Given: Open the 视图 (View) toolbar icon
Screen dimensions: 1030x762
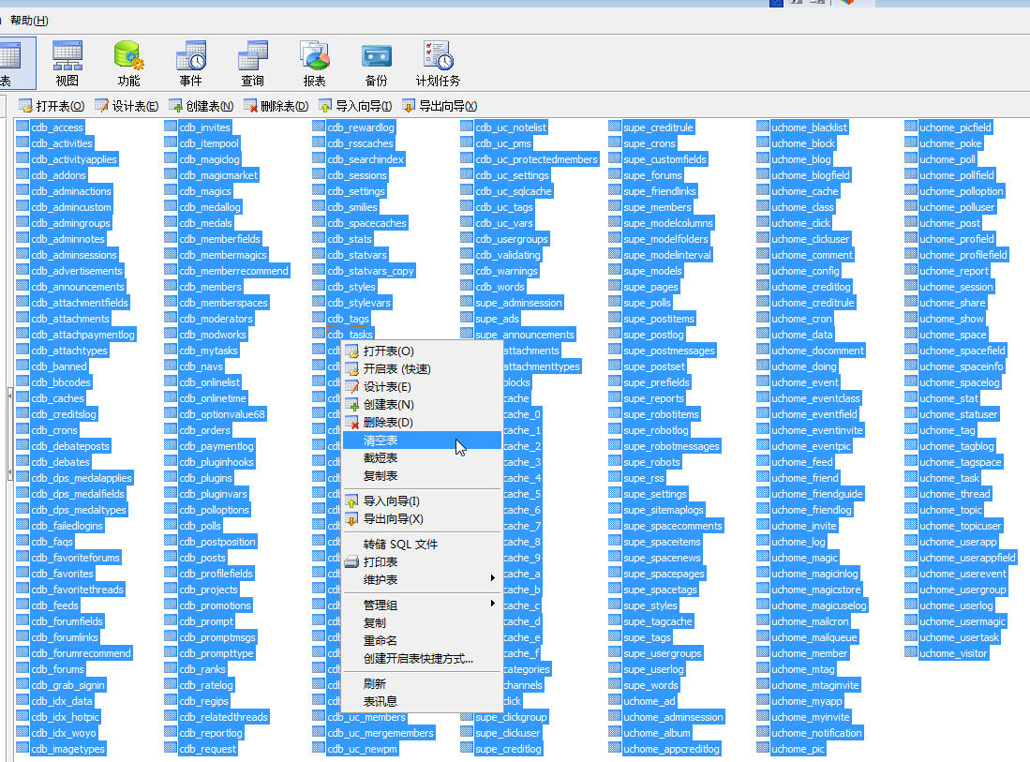Looking at the screenshot, I should pyautogui.click(x=67, y=64).
